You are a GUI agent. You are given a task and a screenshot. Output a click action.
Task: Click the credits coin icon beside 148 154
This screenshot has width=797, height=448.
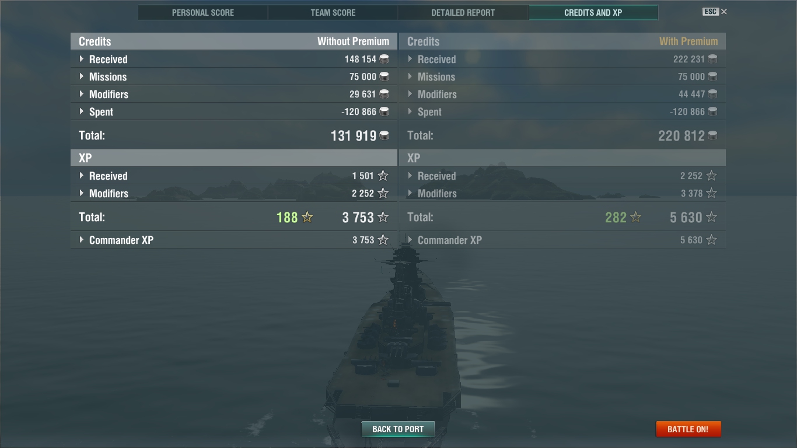(x=384, y=59)
